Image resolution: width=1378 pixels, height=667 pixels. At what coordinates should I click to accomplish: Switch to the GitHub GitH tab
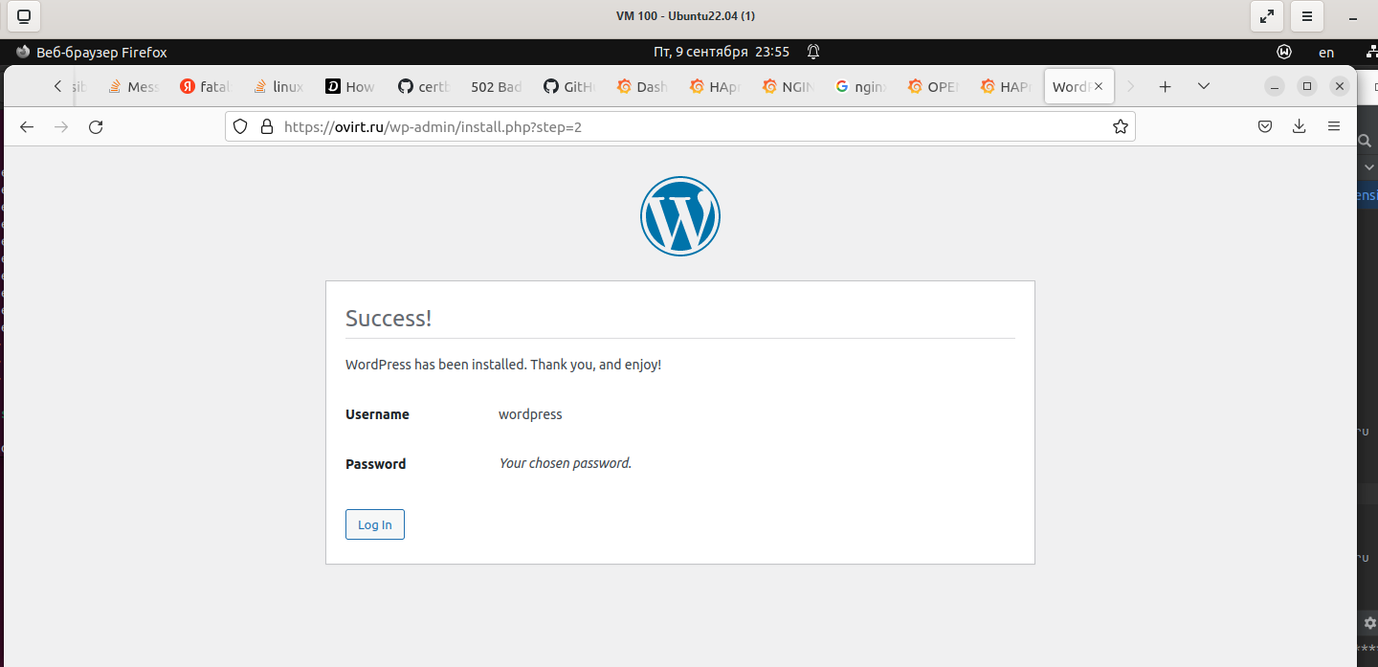point(569,86)
